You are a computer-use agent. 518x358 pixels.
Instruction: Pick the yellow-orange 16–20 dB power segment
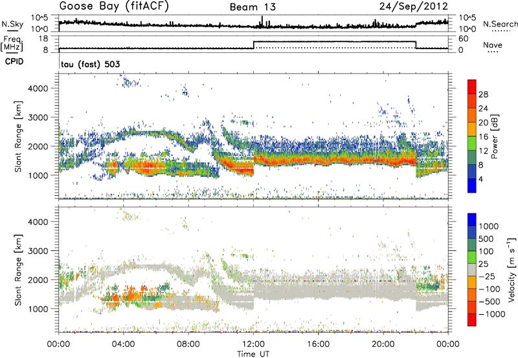click(x=472, y=129)
